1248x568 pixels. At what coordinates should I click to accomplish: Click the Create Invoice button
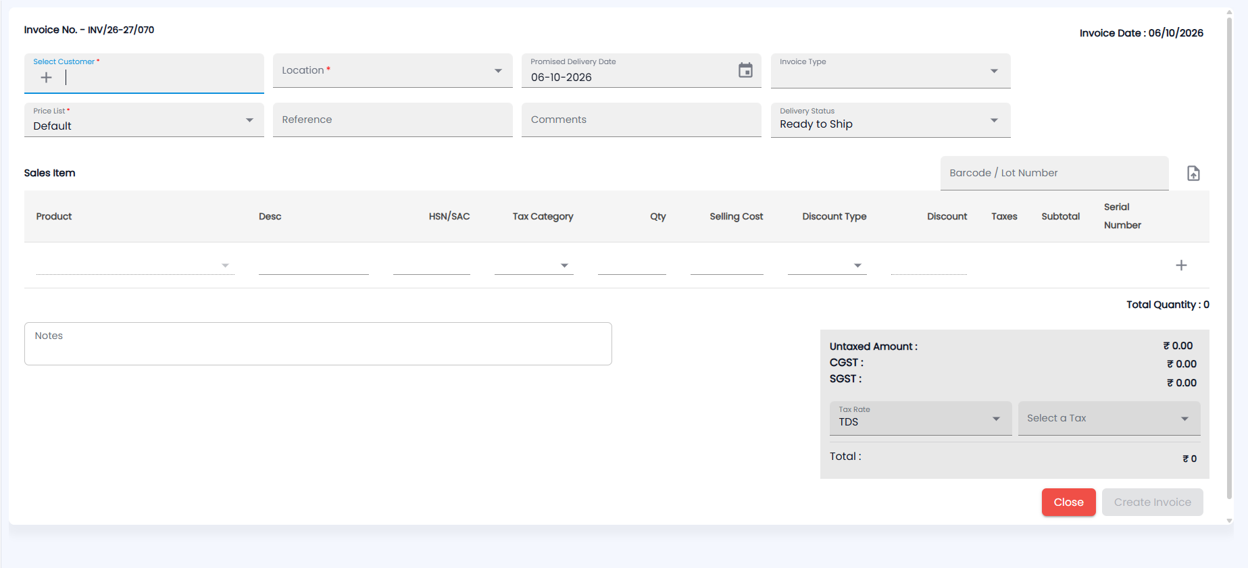(1152, 502)
